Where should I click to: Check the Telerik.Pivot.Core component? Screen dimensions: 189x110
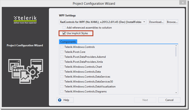62,52
